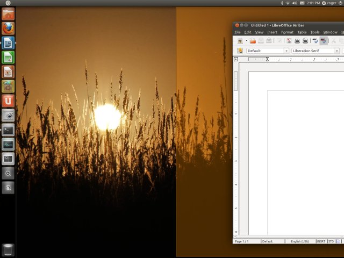Open the Trash in the launcher

click(8, 249)
